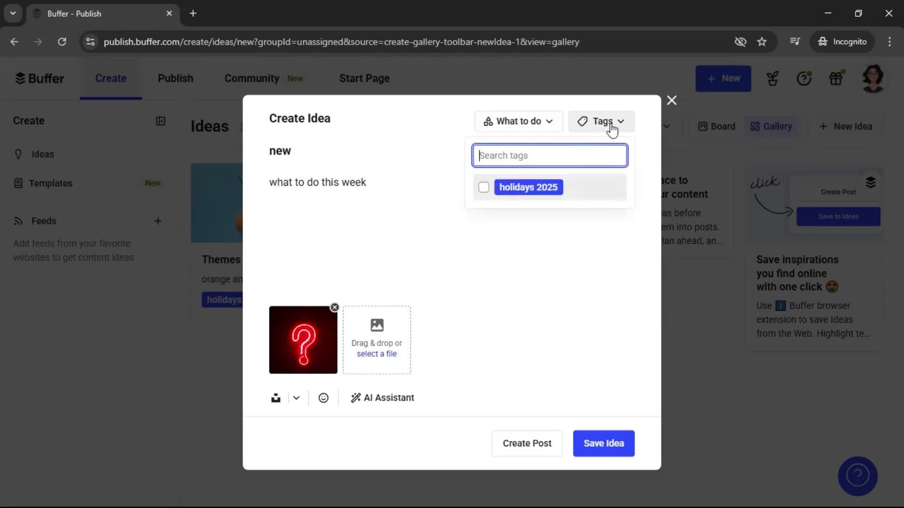The image size is (904, 508).
Task: Open the help question-mark menu
Action: coord(805,78)
